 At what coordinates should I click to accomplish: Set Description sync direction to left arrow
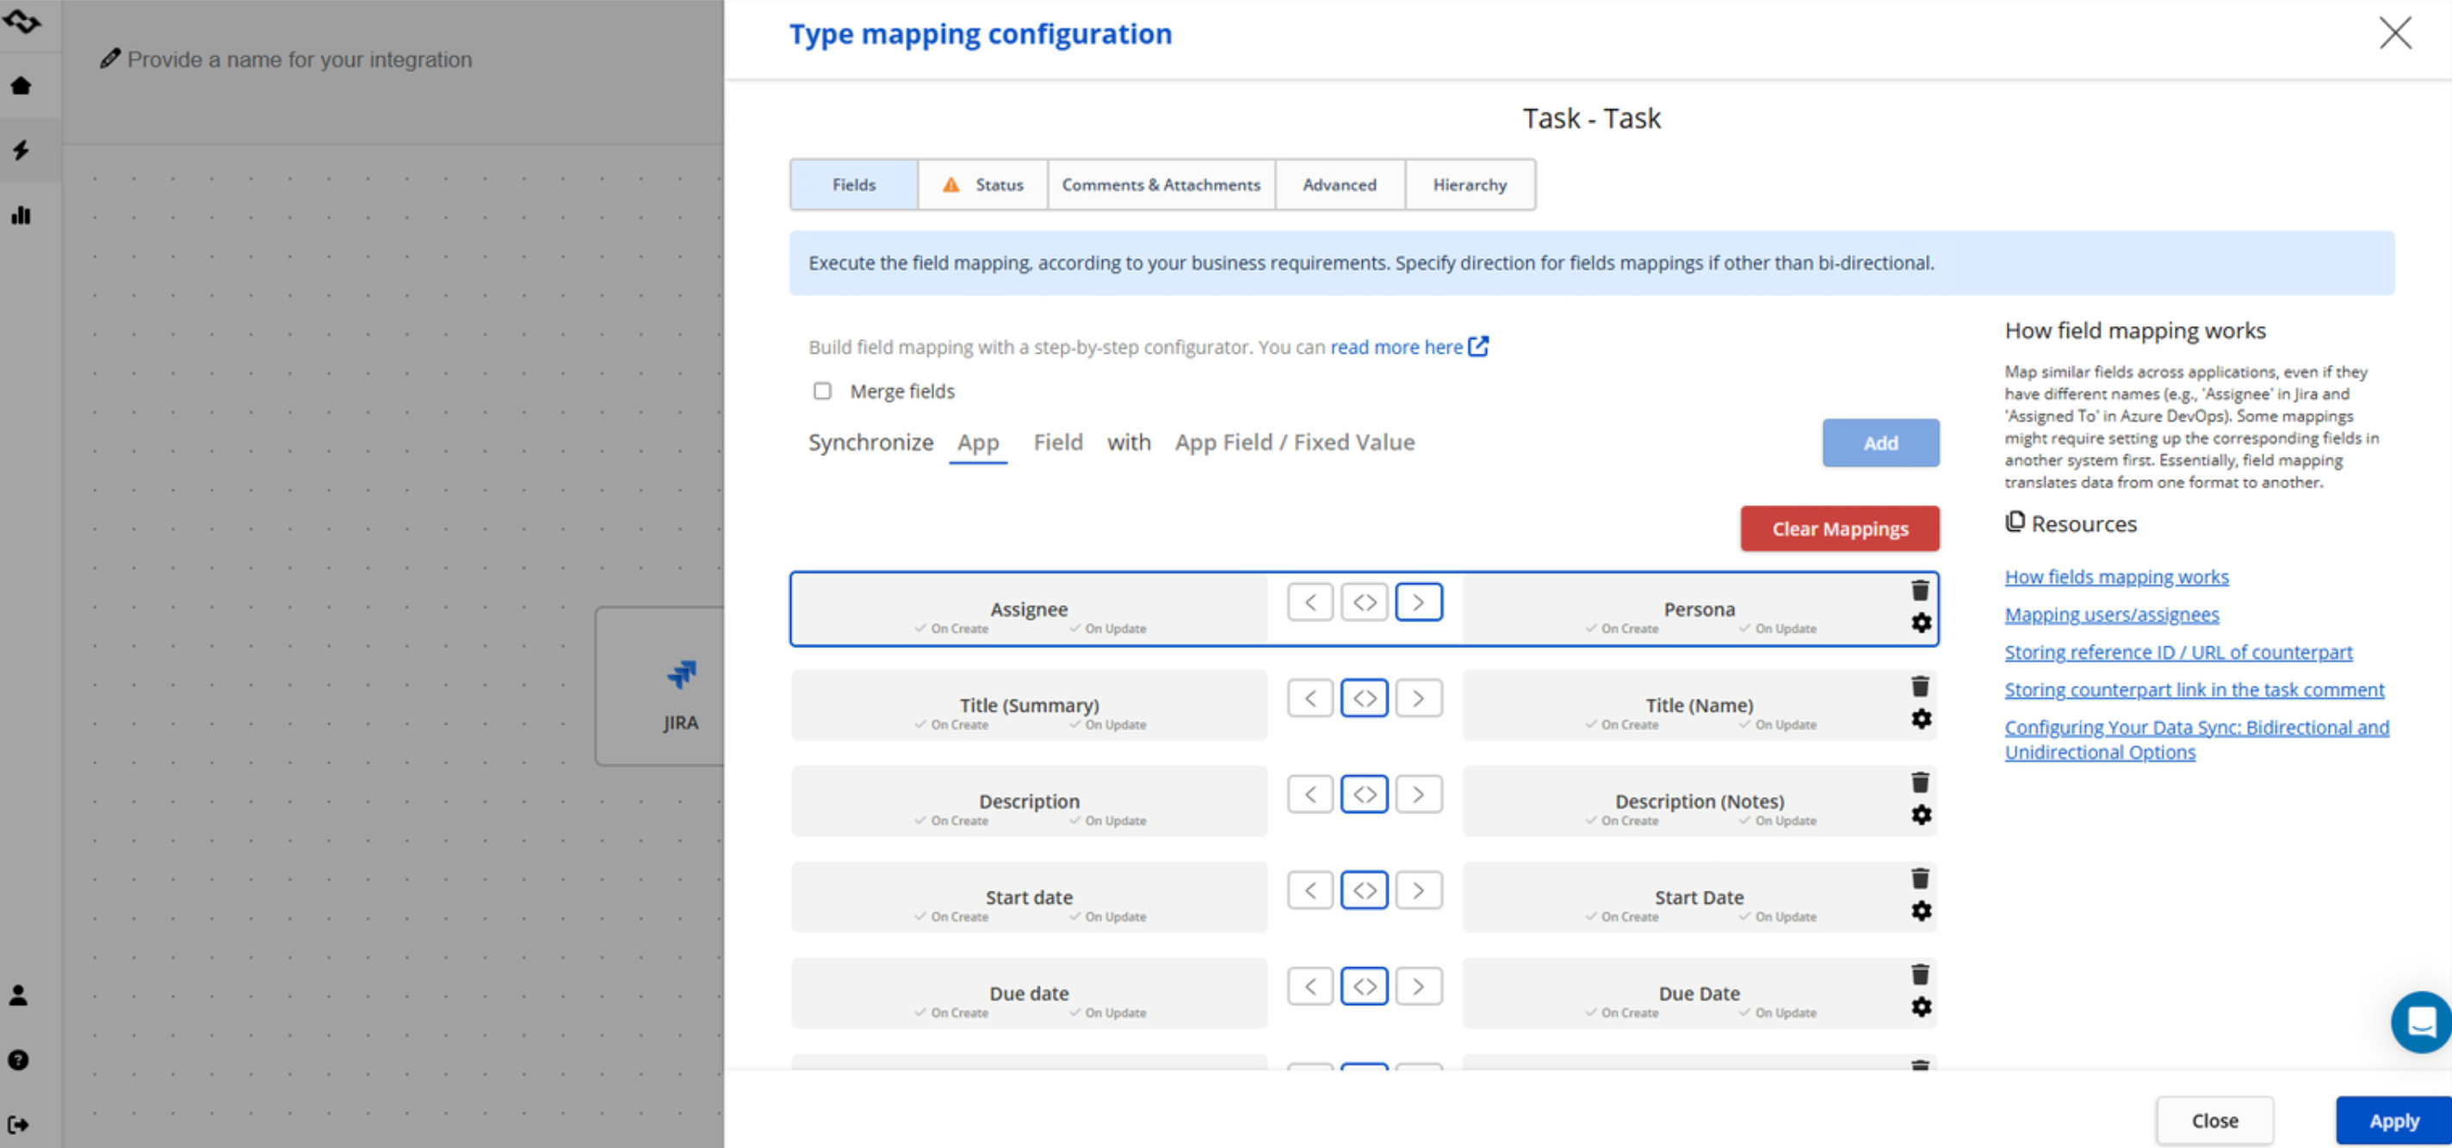[x=1310, y=794]
